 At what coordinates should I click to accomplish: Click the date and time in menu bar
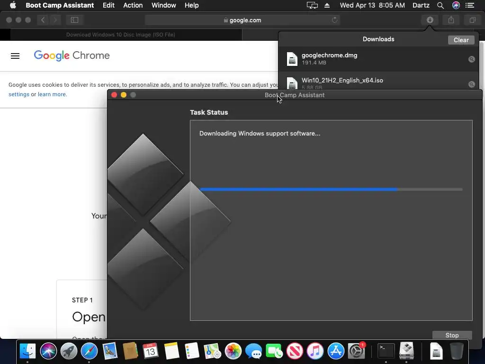[x=372, y=5]
